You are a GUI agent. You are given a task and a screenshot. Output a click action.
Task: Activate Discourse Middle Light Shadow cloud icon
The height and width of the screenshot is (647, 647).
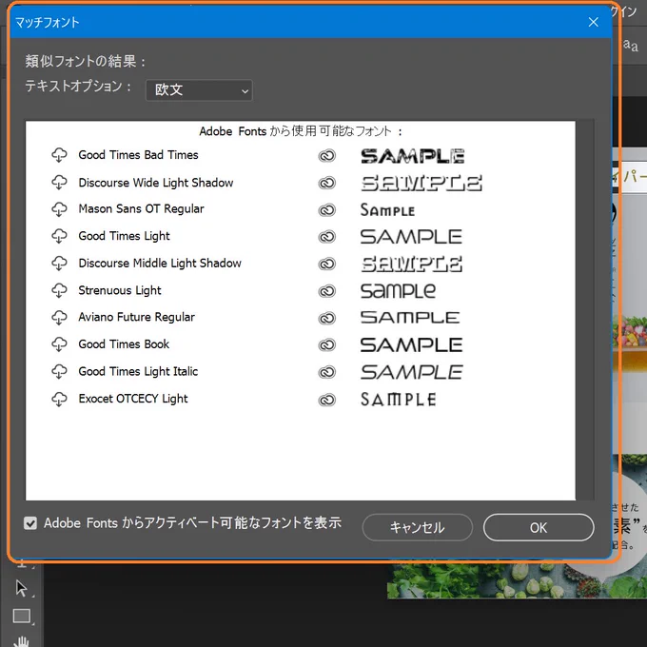click(59, 264)
